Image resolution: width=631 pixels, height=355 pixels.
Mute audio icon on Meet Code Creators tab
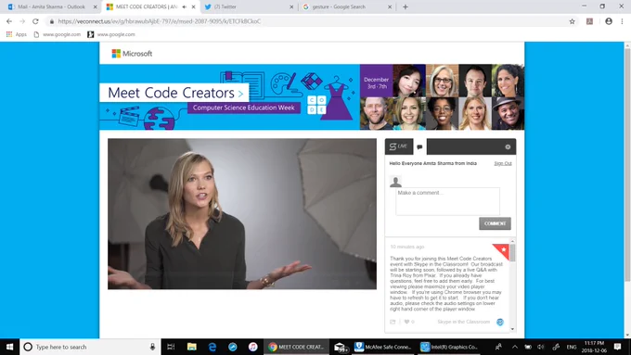coord(185,6)
